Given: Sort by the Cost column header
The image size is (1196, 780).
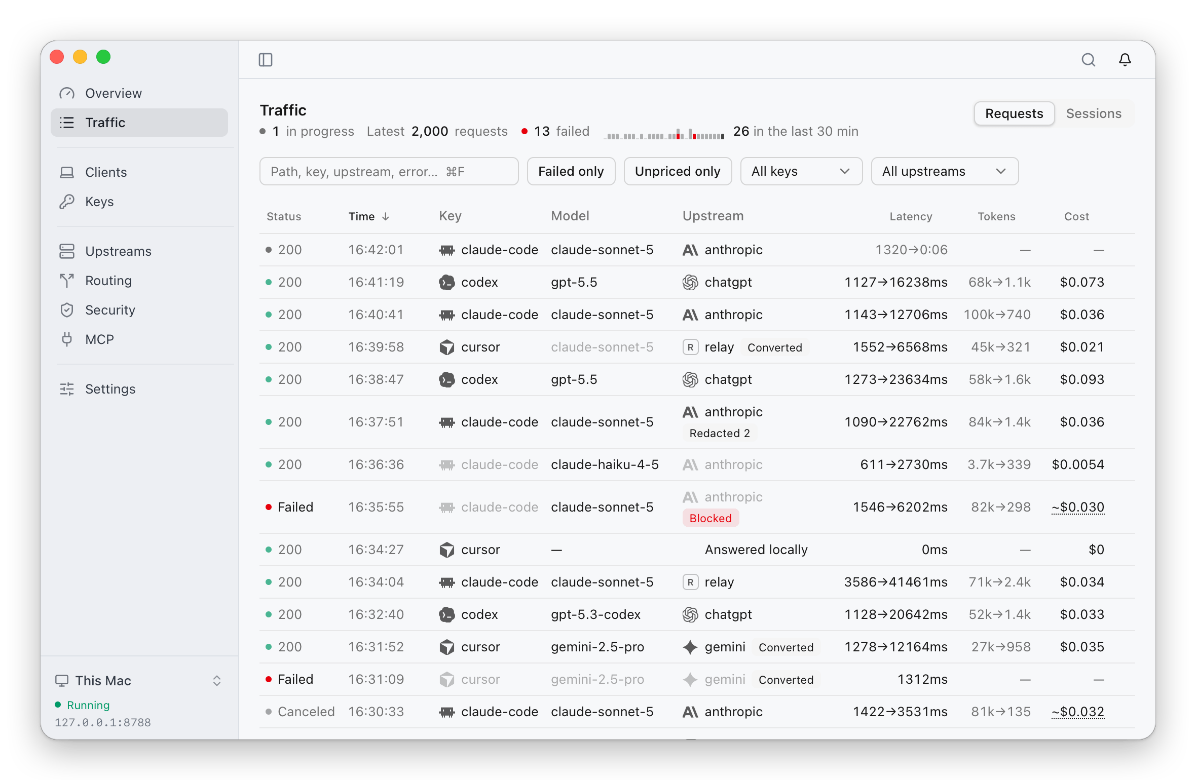Looking at the screenshot, I should pos(1076,217).
